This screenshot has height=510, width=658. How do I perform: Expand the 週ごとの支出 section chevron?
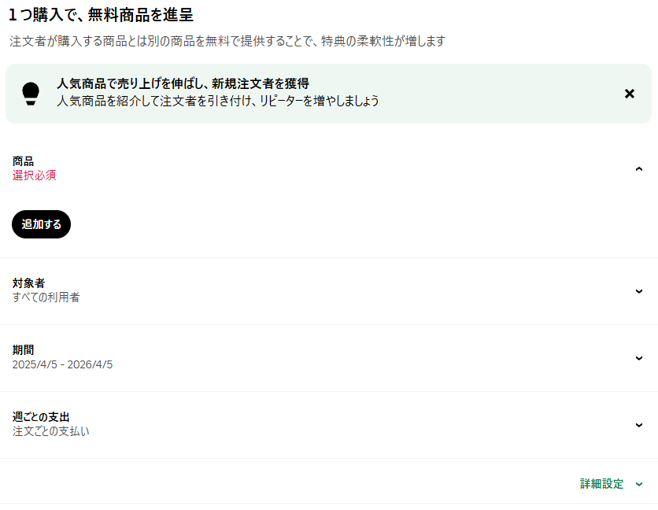639,424
